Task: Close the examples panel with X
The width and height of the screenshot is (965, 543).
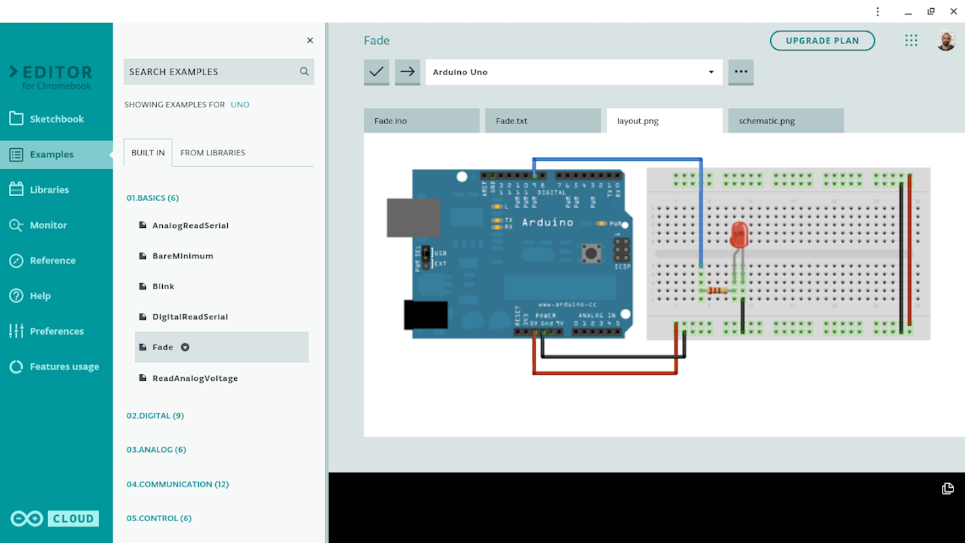Action: tap(310, 41)
